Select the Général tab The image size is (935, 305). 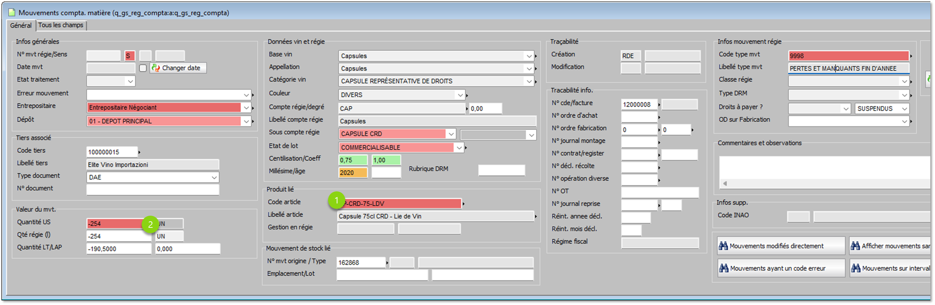(21, 25)
